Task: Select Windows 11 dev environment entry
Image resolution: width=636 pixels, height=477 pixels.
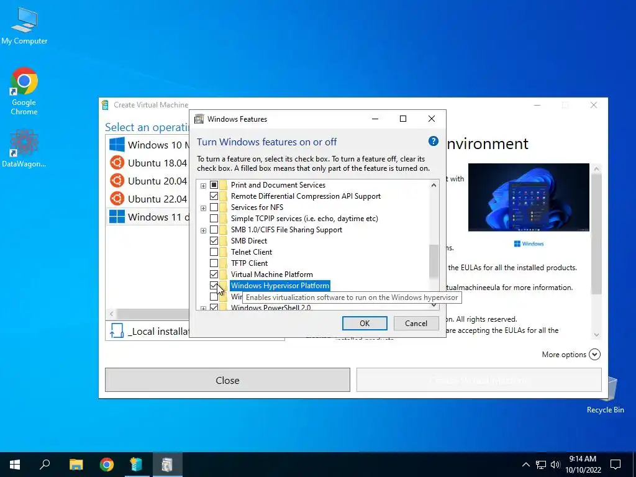Action: pos(148,217)
